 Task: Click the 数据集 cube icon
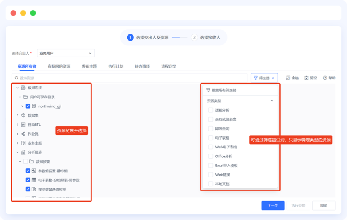(23, 115)
